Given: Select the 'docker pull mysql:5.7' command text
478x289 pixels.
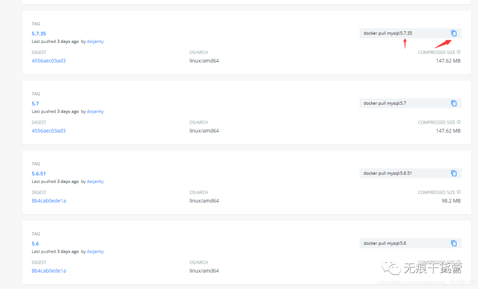Looking at the screenshot, I should (x=385, y=103).
